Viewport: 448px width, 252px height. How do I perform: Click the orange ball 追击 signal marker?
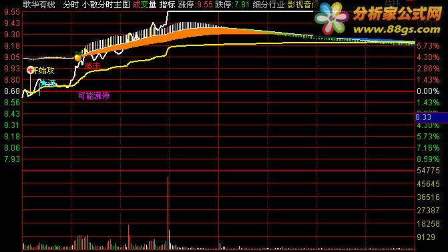point(78,57)
